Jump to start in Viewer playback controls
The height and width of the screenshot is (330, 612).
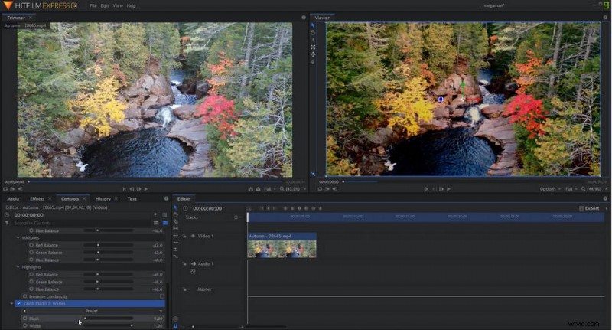(427, 189)
